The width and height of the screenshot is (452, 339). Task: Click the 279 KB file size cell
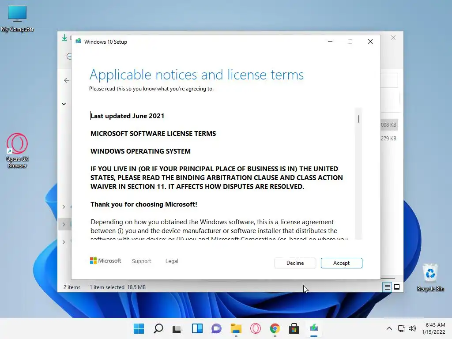388,138
